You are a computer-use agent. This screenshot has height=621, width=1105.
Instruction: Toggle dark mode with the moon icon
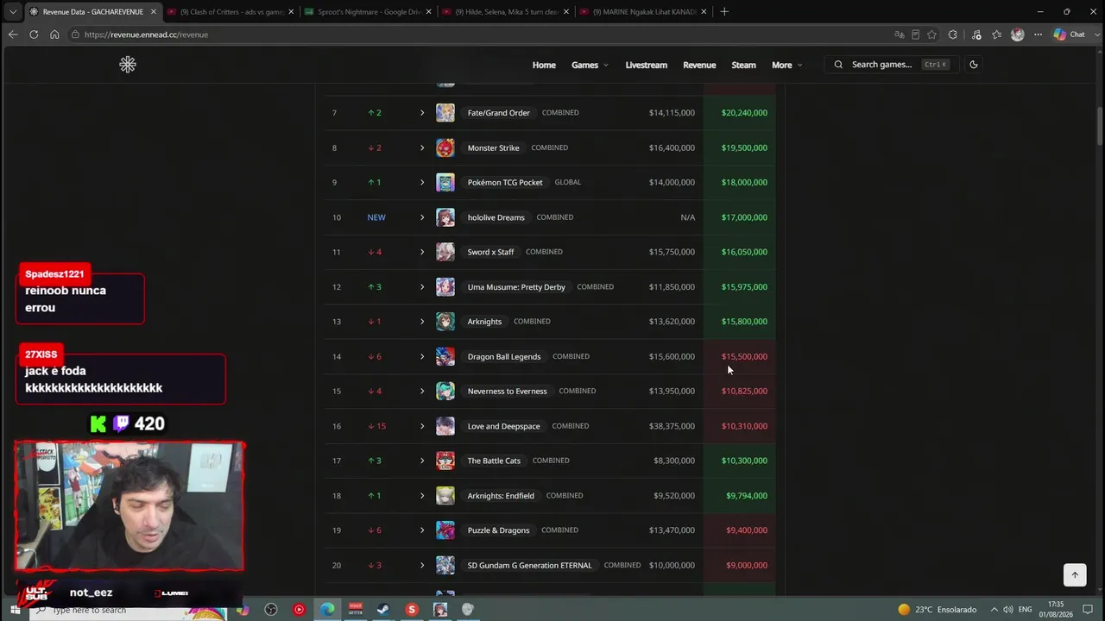[x=974, y=65]
